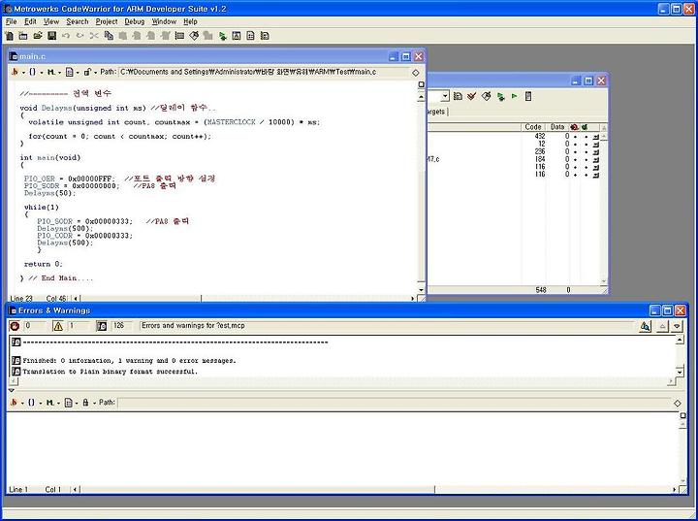Click the red Synchronize Modification Dates checkmark

[x=472, y=96]
